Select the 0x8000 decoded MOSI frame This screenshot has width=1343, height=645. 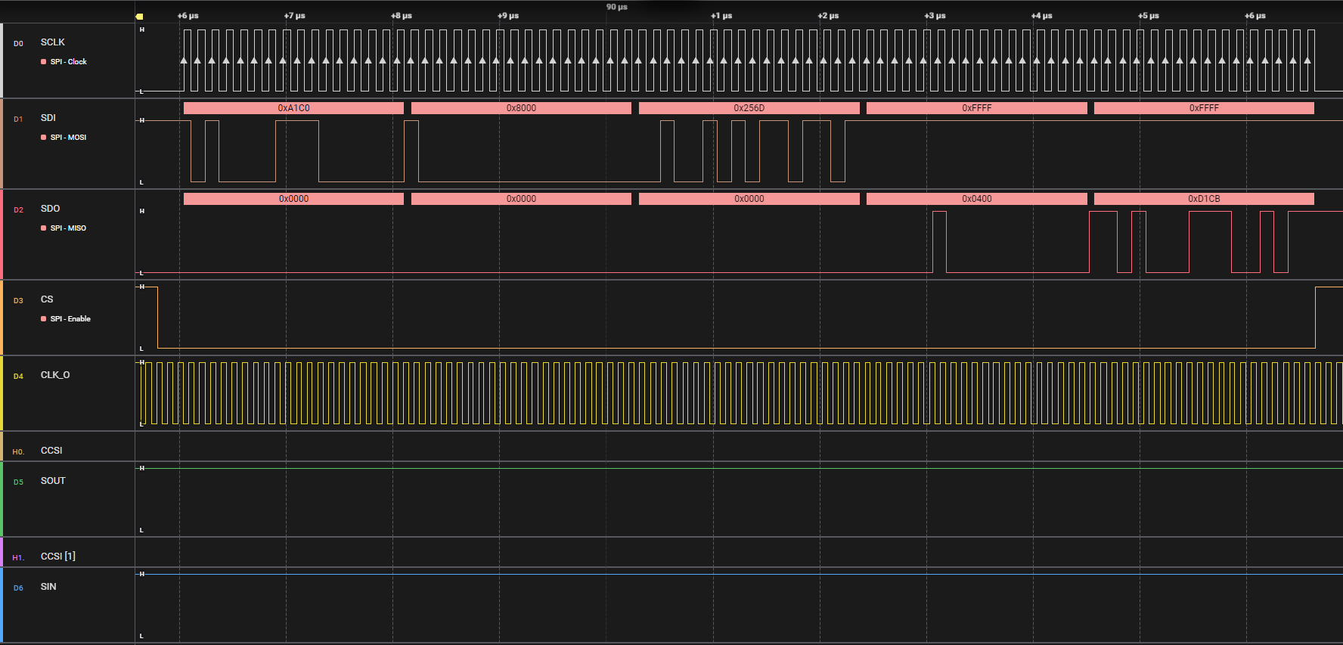click(x=521, y=108)
